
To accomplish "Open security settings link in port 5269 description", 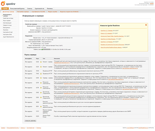I will point(116,79).
